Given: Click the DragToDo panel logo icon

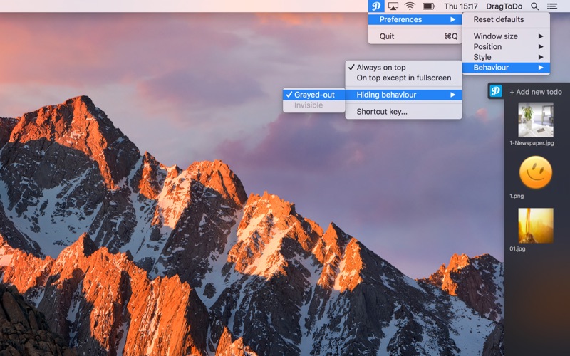Looking at the screenshot, I should pos(495,91).
